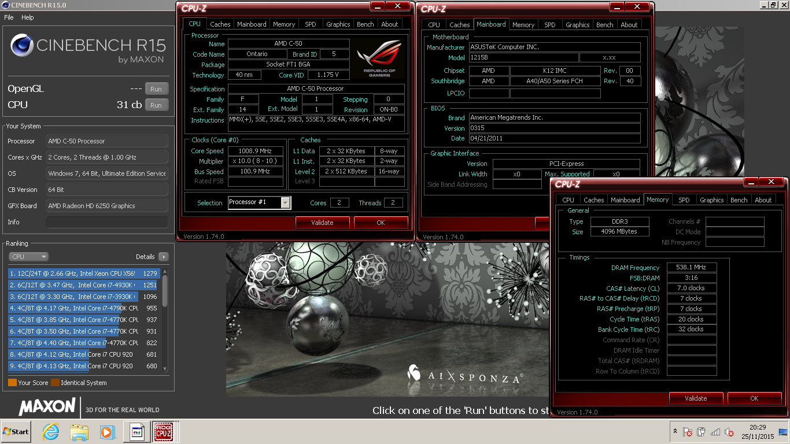Open About tab in left CPU-Z window

pos(390,24)
